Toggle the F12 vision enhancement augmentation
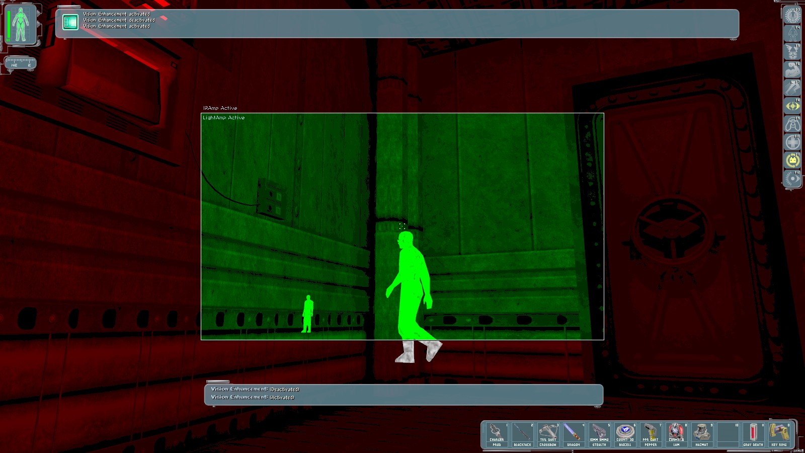Image resolution: width=805 pixels, height=453 pixels. tap(792, 178)
